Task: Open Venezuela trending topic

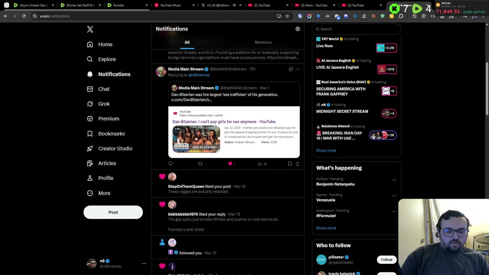Action: (325, 200)
